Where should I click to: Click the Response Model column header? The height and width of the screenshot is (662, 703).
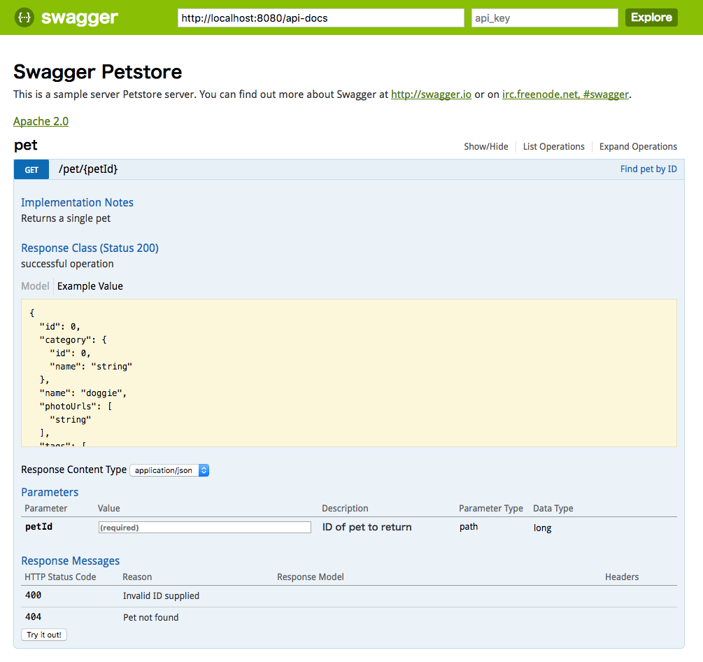(311, 577)
